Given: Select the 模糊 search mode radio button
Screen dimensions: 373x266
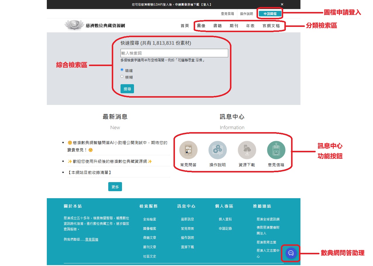Looking at the screenshot, I should tap(122, 77).
